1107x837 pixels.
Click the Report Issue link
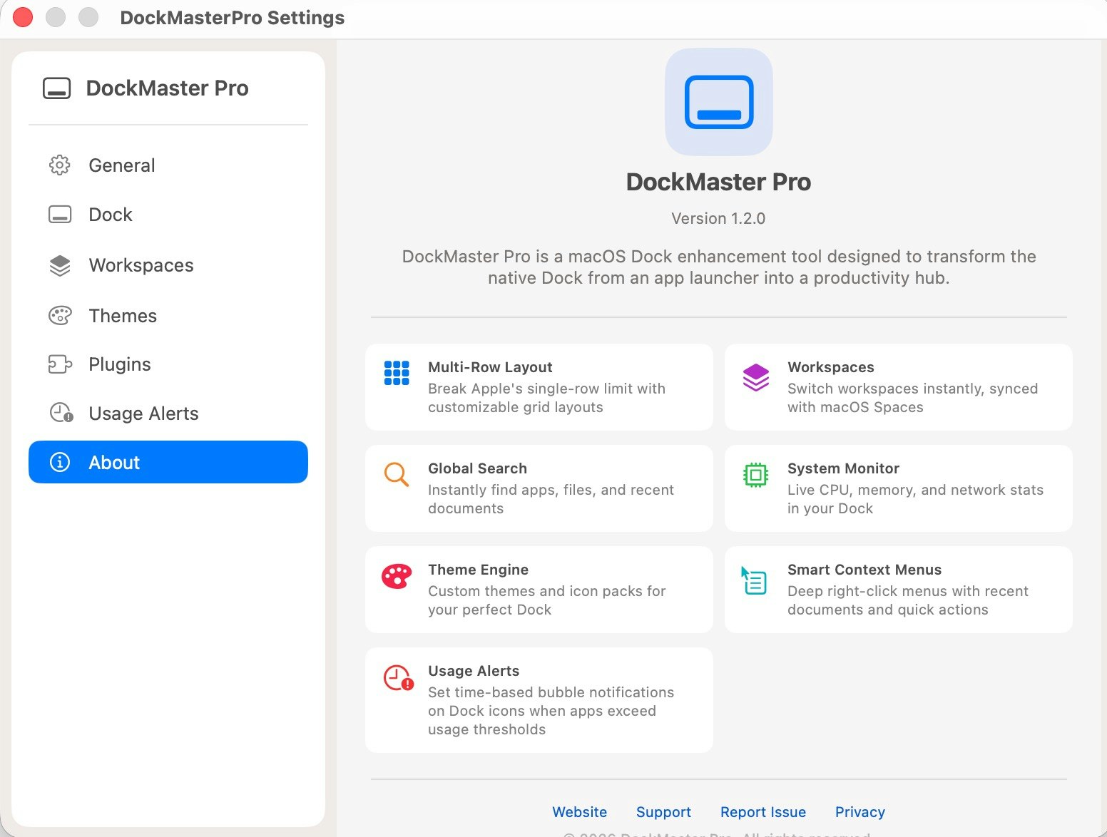(762, 811)
